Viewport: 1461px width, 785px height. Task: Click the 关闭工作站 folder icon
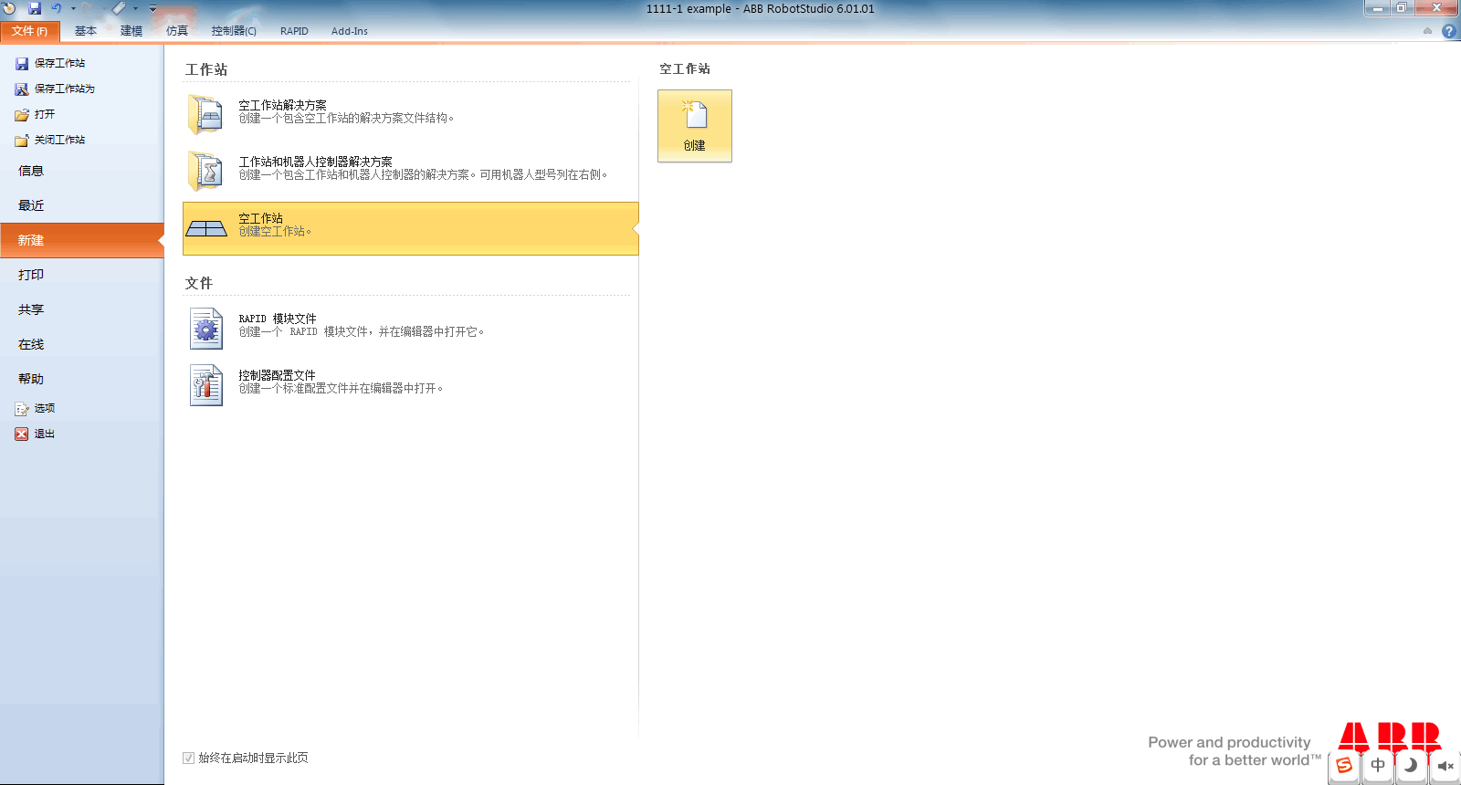pyautogui.click(x=22, y=141)
